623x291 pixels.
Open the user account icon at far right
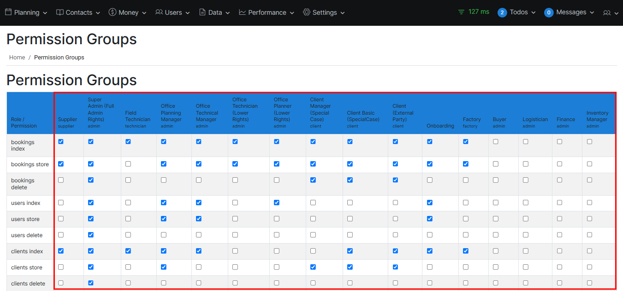(x=607, y=13)
